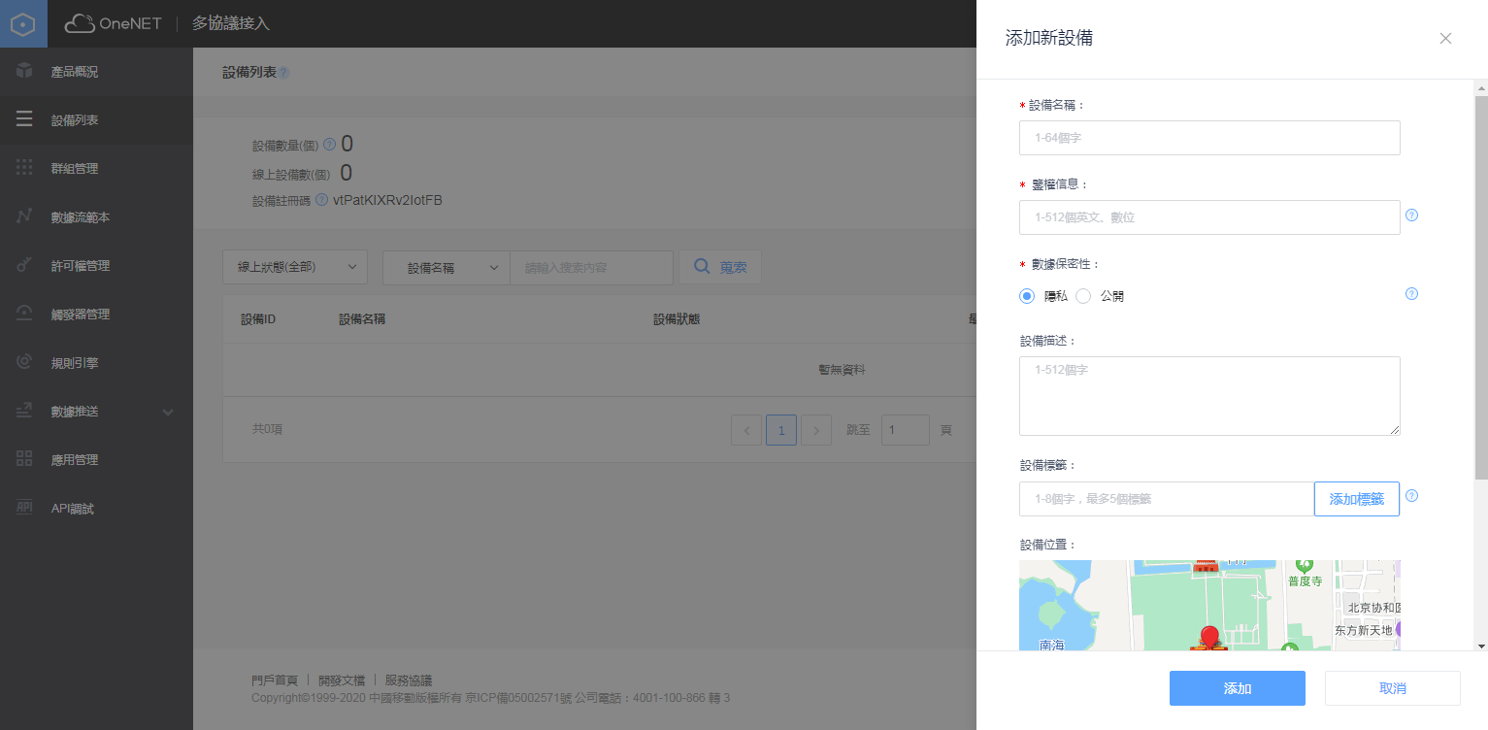Select page 1 in pagination
The height and width of the screenshot is (730, 1488).
coord(781,429)
